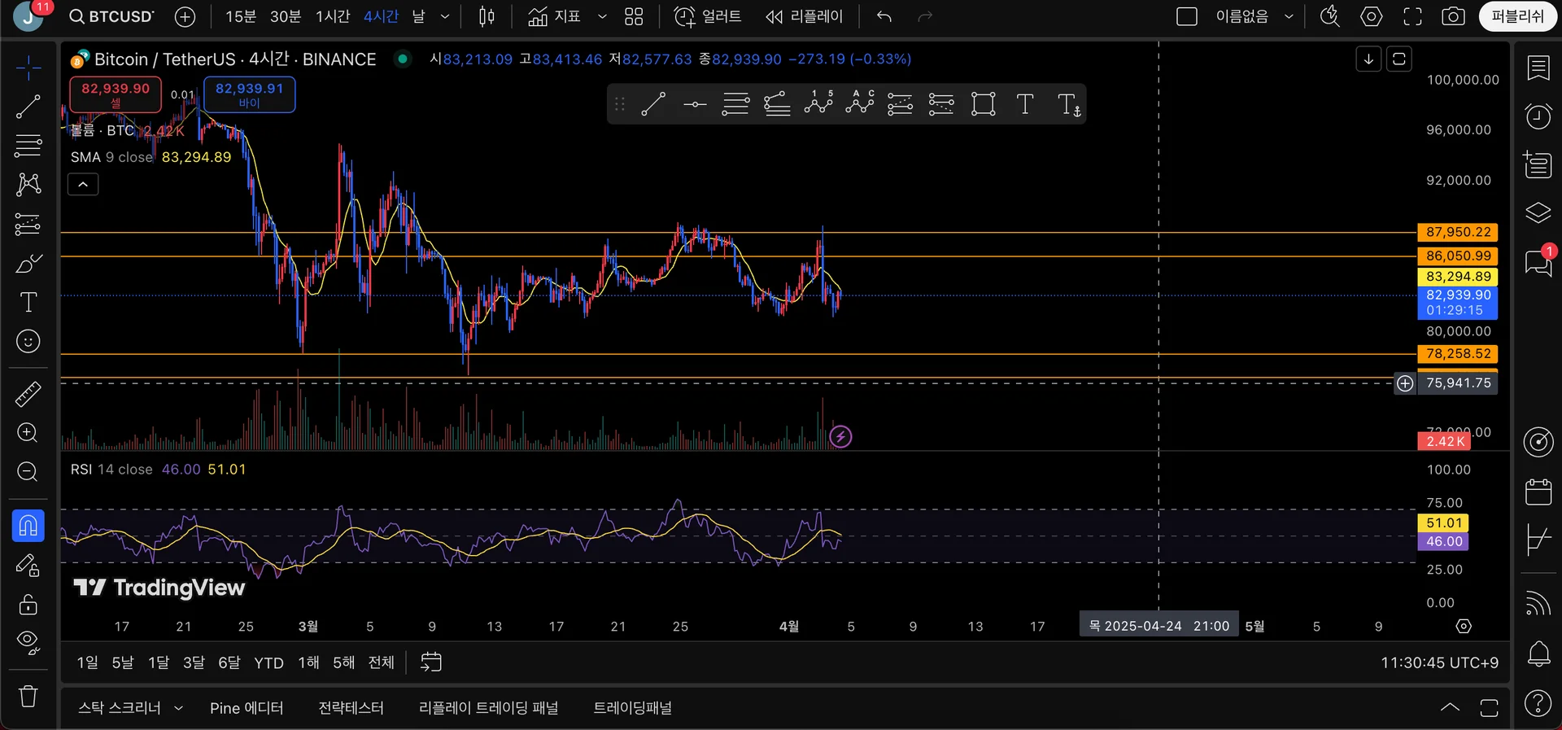Enter fullscreen mode
This screenshot has height=730, width=1562.
[x=1413, y=16]
